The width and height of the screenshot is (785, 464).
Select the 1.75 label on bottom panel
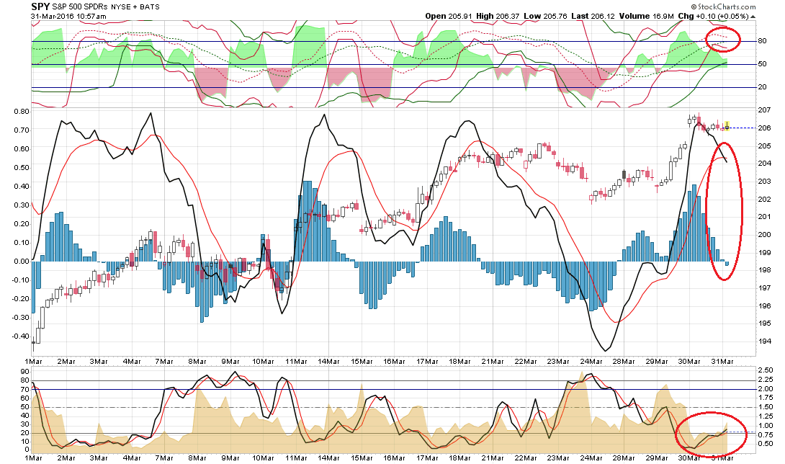point(766,398)
